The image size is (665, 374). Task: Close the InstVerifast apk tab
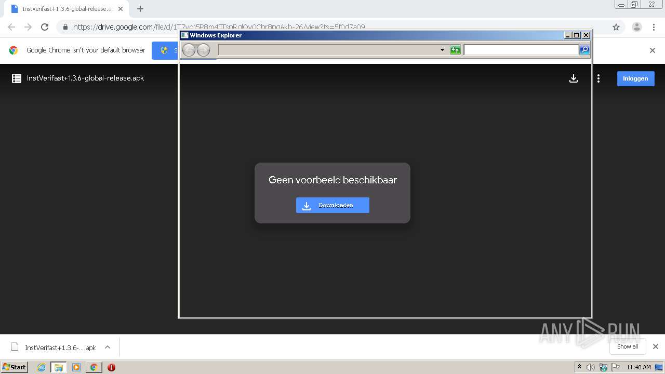point(121,9)
